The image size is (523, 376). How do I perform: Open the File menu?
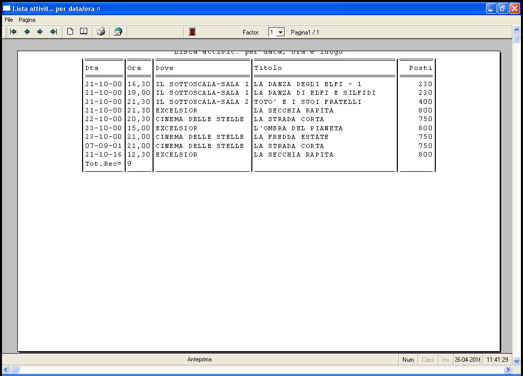[x=9, y=20]
